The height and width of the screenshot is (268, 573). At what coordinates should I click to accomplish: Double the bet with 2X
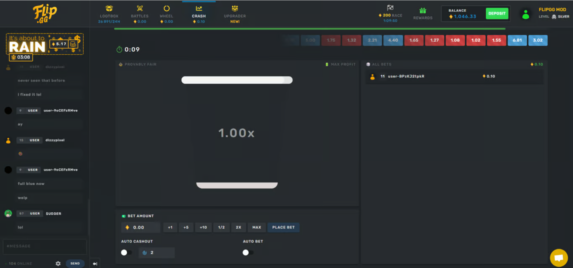tap(238, 227)
